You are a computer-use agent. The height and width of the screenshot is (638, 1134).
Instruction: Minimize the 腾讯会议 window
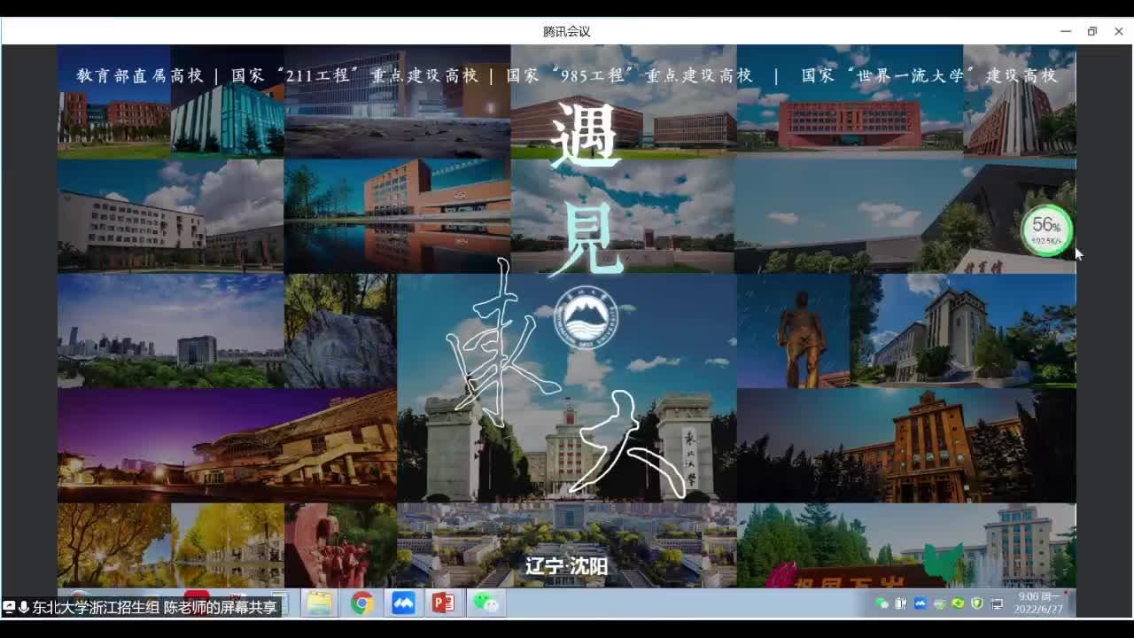pyautogui.click(x=1065, y=31)
